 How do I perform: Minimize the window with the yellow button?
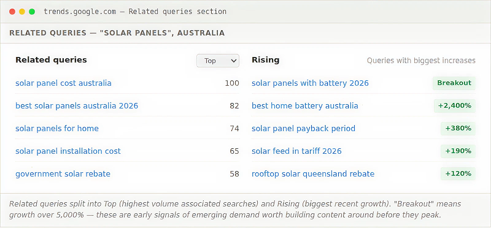pyautogui.click(x=22, y=12)
